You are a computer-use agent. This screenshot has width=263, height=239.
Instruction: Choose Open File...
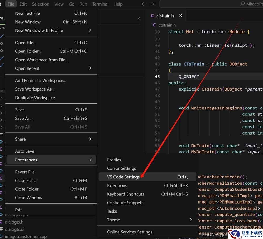click(51, 43)
